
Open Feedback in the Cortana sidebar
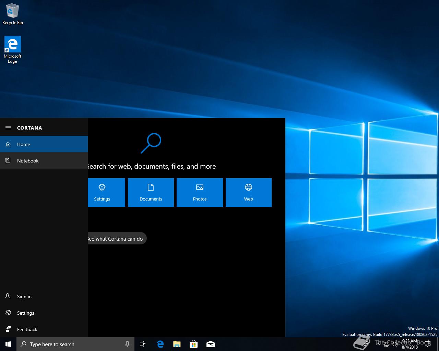click(x=44, y=329)
